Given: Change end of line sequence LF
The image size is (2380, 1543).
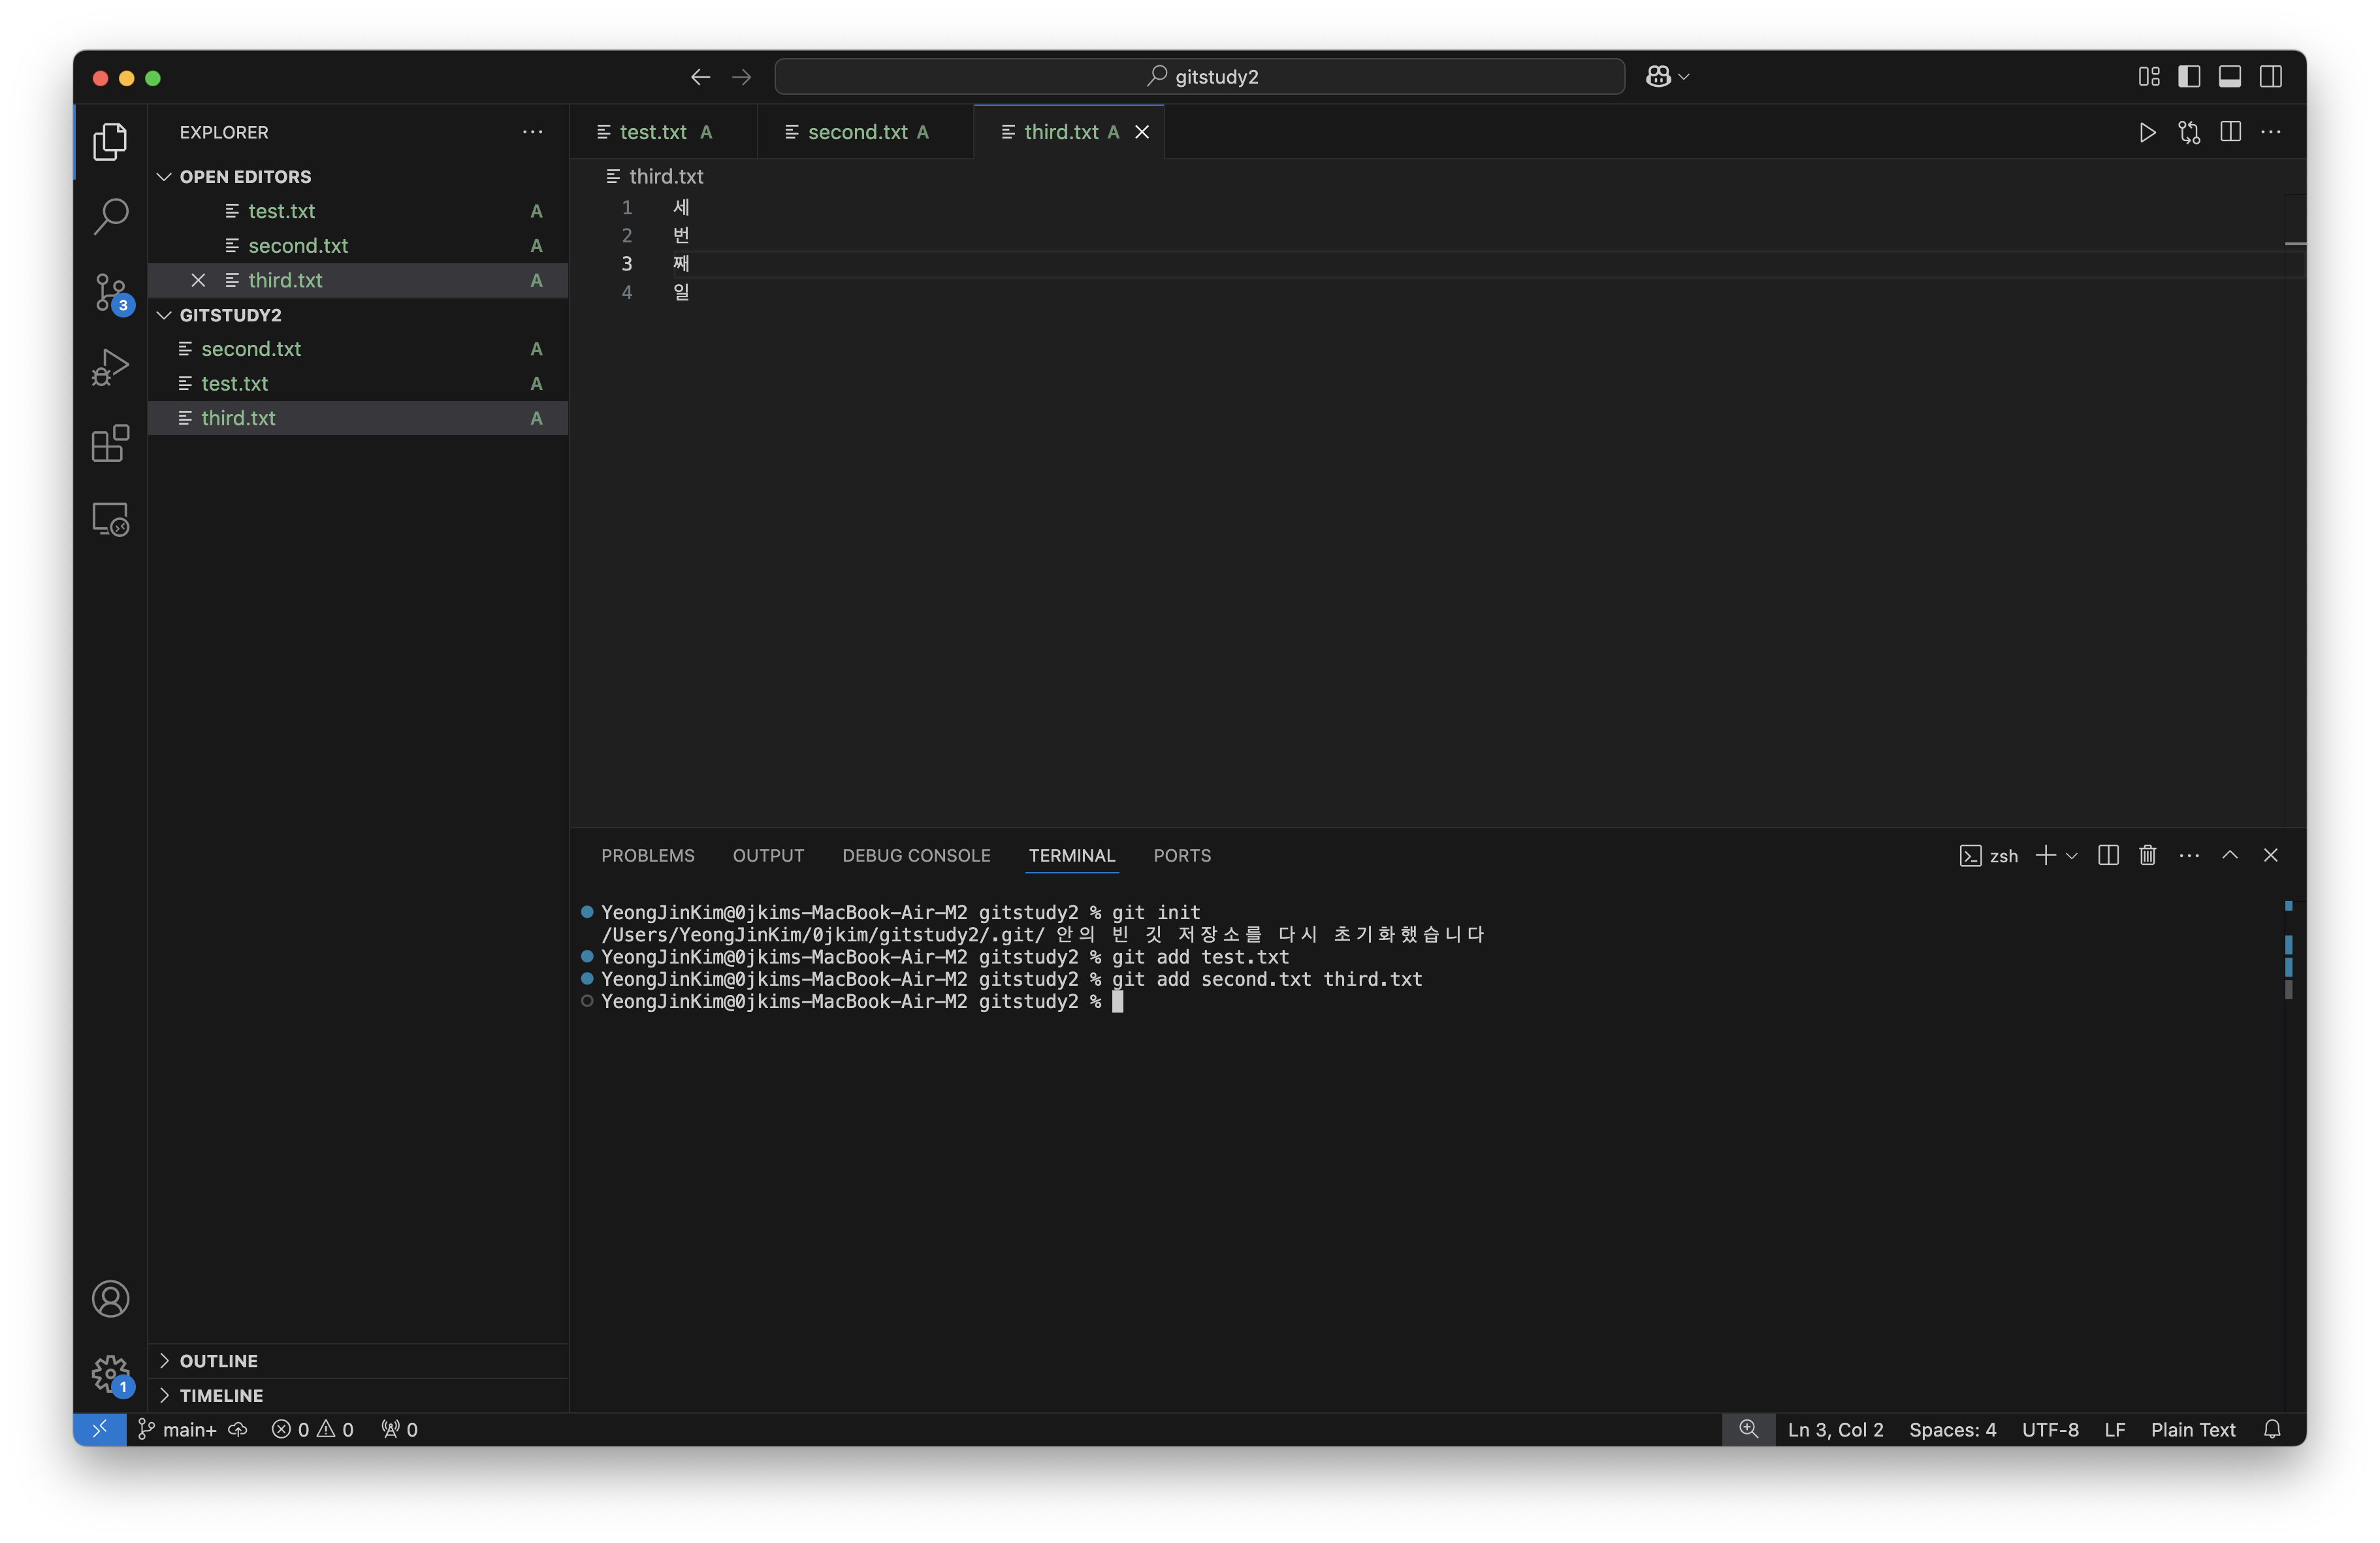Looking at the screenshot, I should tap(2114, 1429).
